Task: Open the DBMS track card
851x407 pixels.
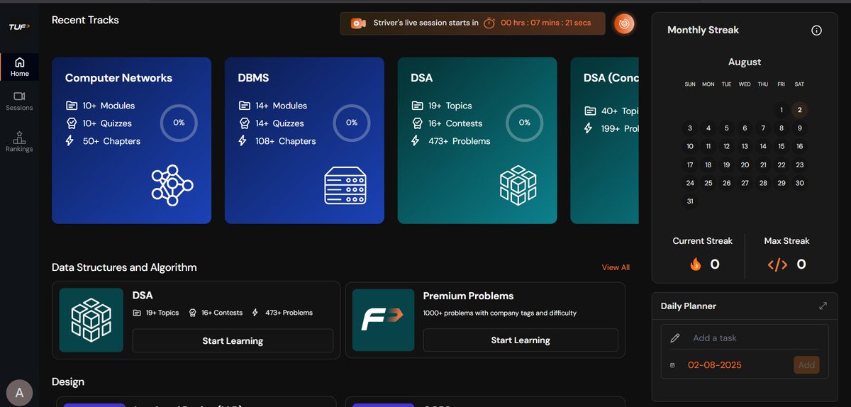Action: click(304, 140)
